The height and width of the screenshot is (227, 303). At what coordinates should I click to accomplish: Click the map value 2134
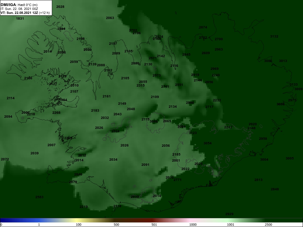[x=173, y=107]
